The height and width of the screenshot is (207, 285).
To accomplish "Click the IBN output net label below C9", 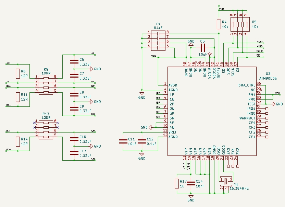I will click(93, 114).
